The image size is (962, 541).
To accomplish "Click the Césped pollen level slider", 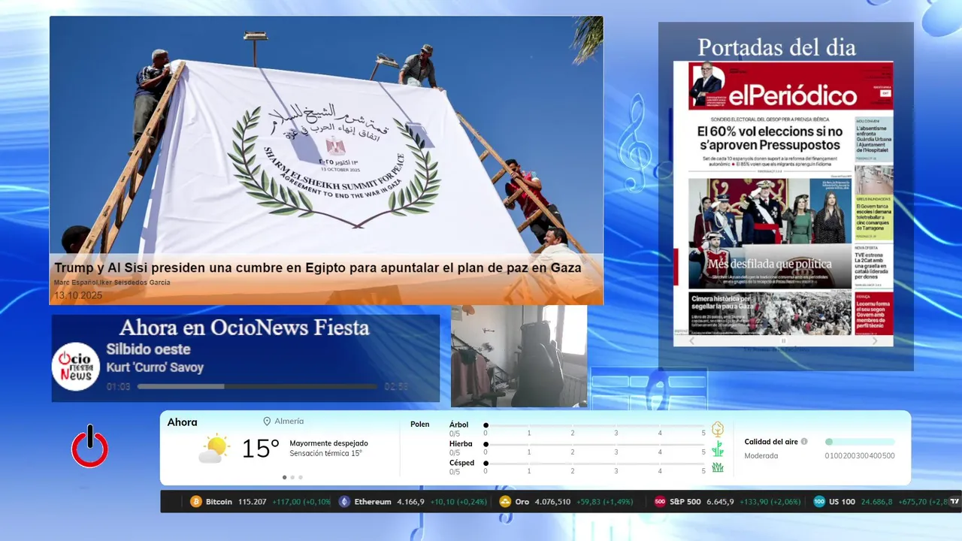I will (595, 463).
